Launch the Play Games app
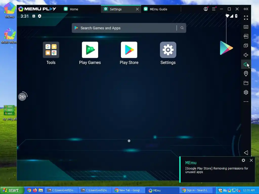This screenshot has height=194, width=259. [x=90, y=50]
